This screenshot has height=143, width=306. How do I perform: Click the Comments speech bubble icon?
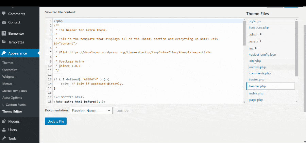pyautogui.click(x=4, y=14)
